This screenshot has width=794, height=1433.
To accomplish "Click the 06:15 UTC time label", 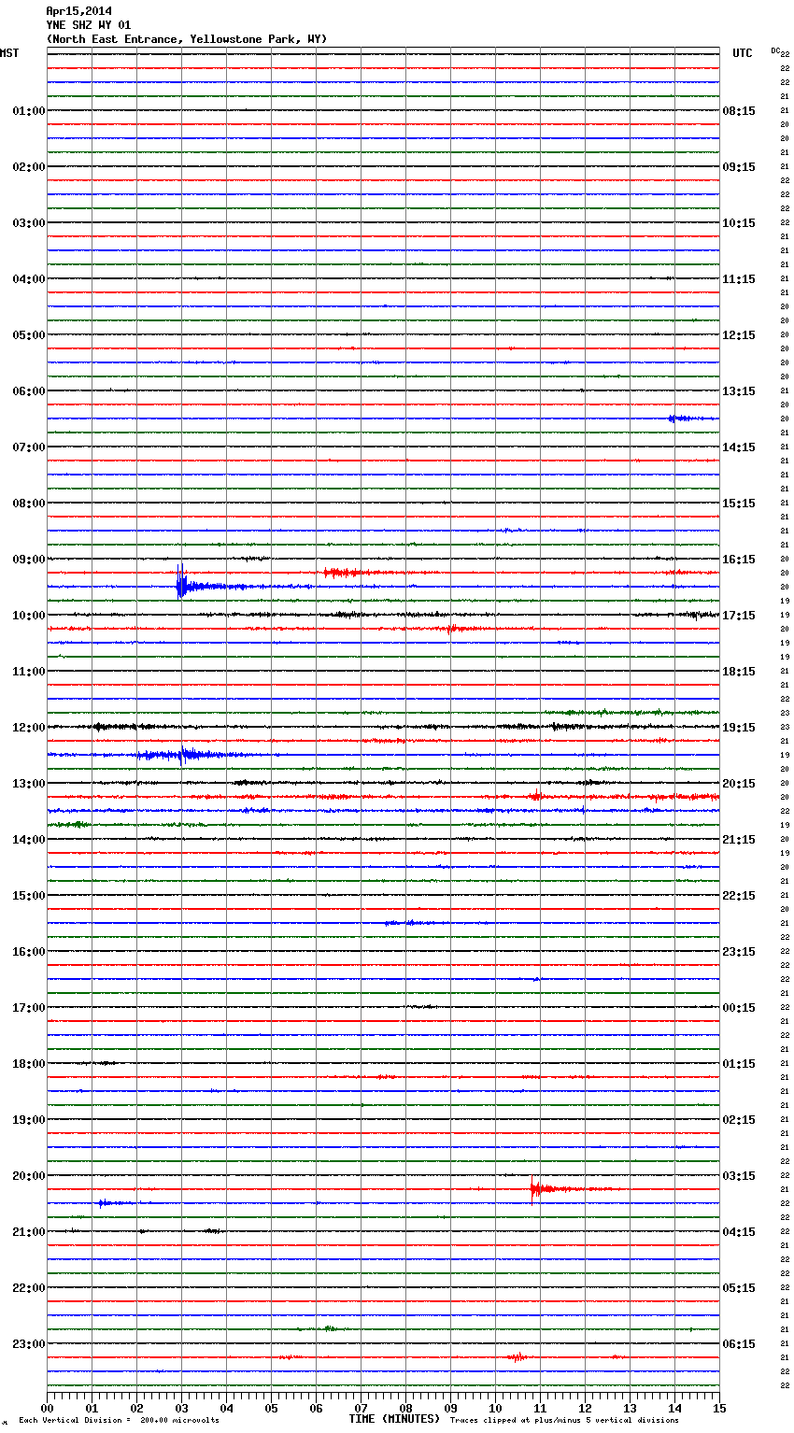I will (x=739, y=1344).
